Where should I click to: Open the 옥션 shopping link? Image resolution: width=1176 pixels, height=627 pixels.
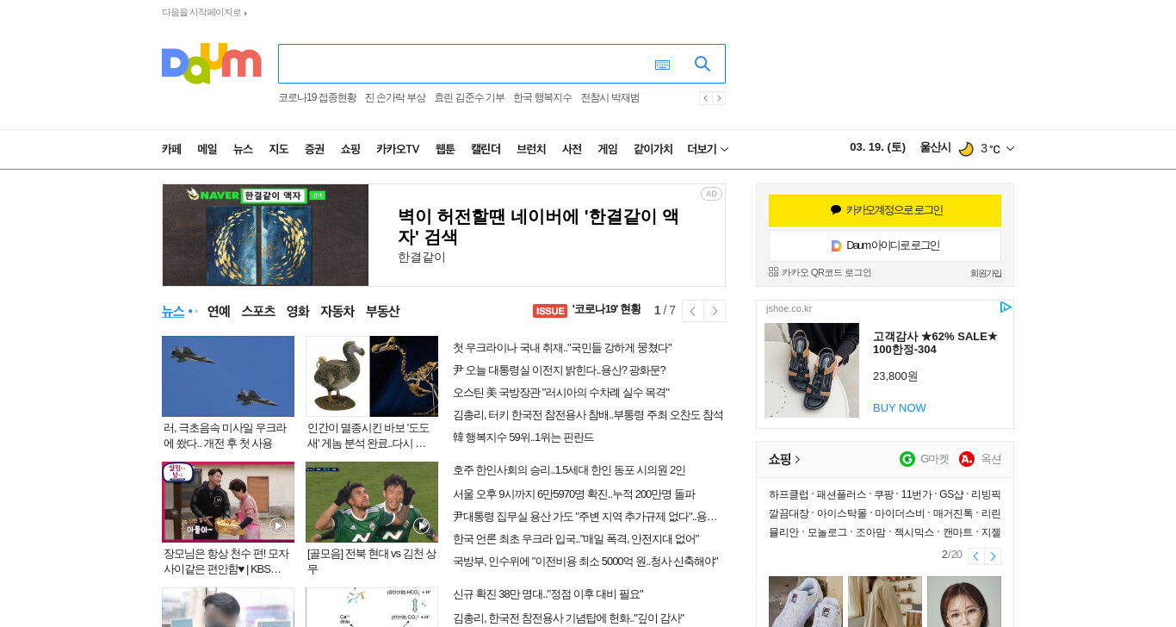tap(981, 459)
